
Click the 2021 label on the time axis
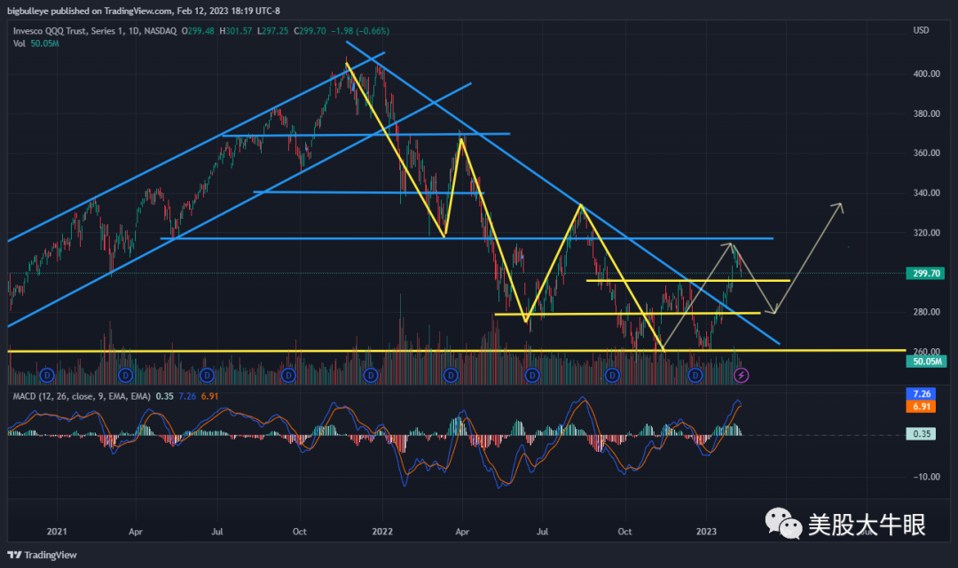tap(57, 532)
